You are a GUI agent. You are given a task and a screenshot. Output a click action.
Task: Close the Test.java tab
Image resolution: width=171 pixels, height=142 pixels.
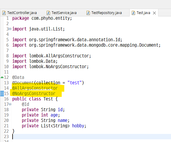click(x=154, y=13)
